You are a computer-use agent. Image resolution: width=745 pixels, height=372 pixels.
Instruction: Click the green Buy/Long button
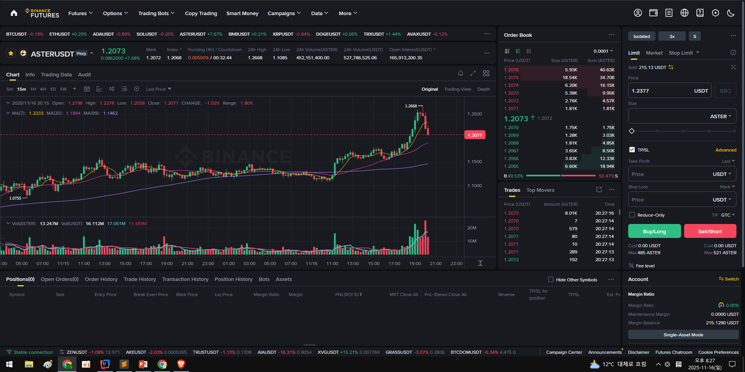tap(654, 231)
